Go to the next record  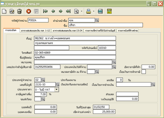click(x=61, y=11)
